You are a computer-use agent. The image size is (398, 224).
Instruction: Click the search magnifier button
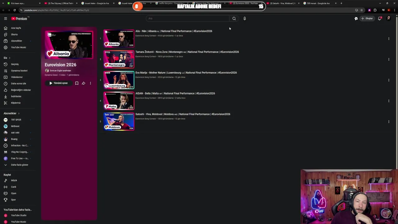234,18
